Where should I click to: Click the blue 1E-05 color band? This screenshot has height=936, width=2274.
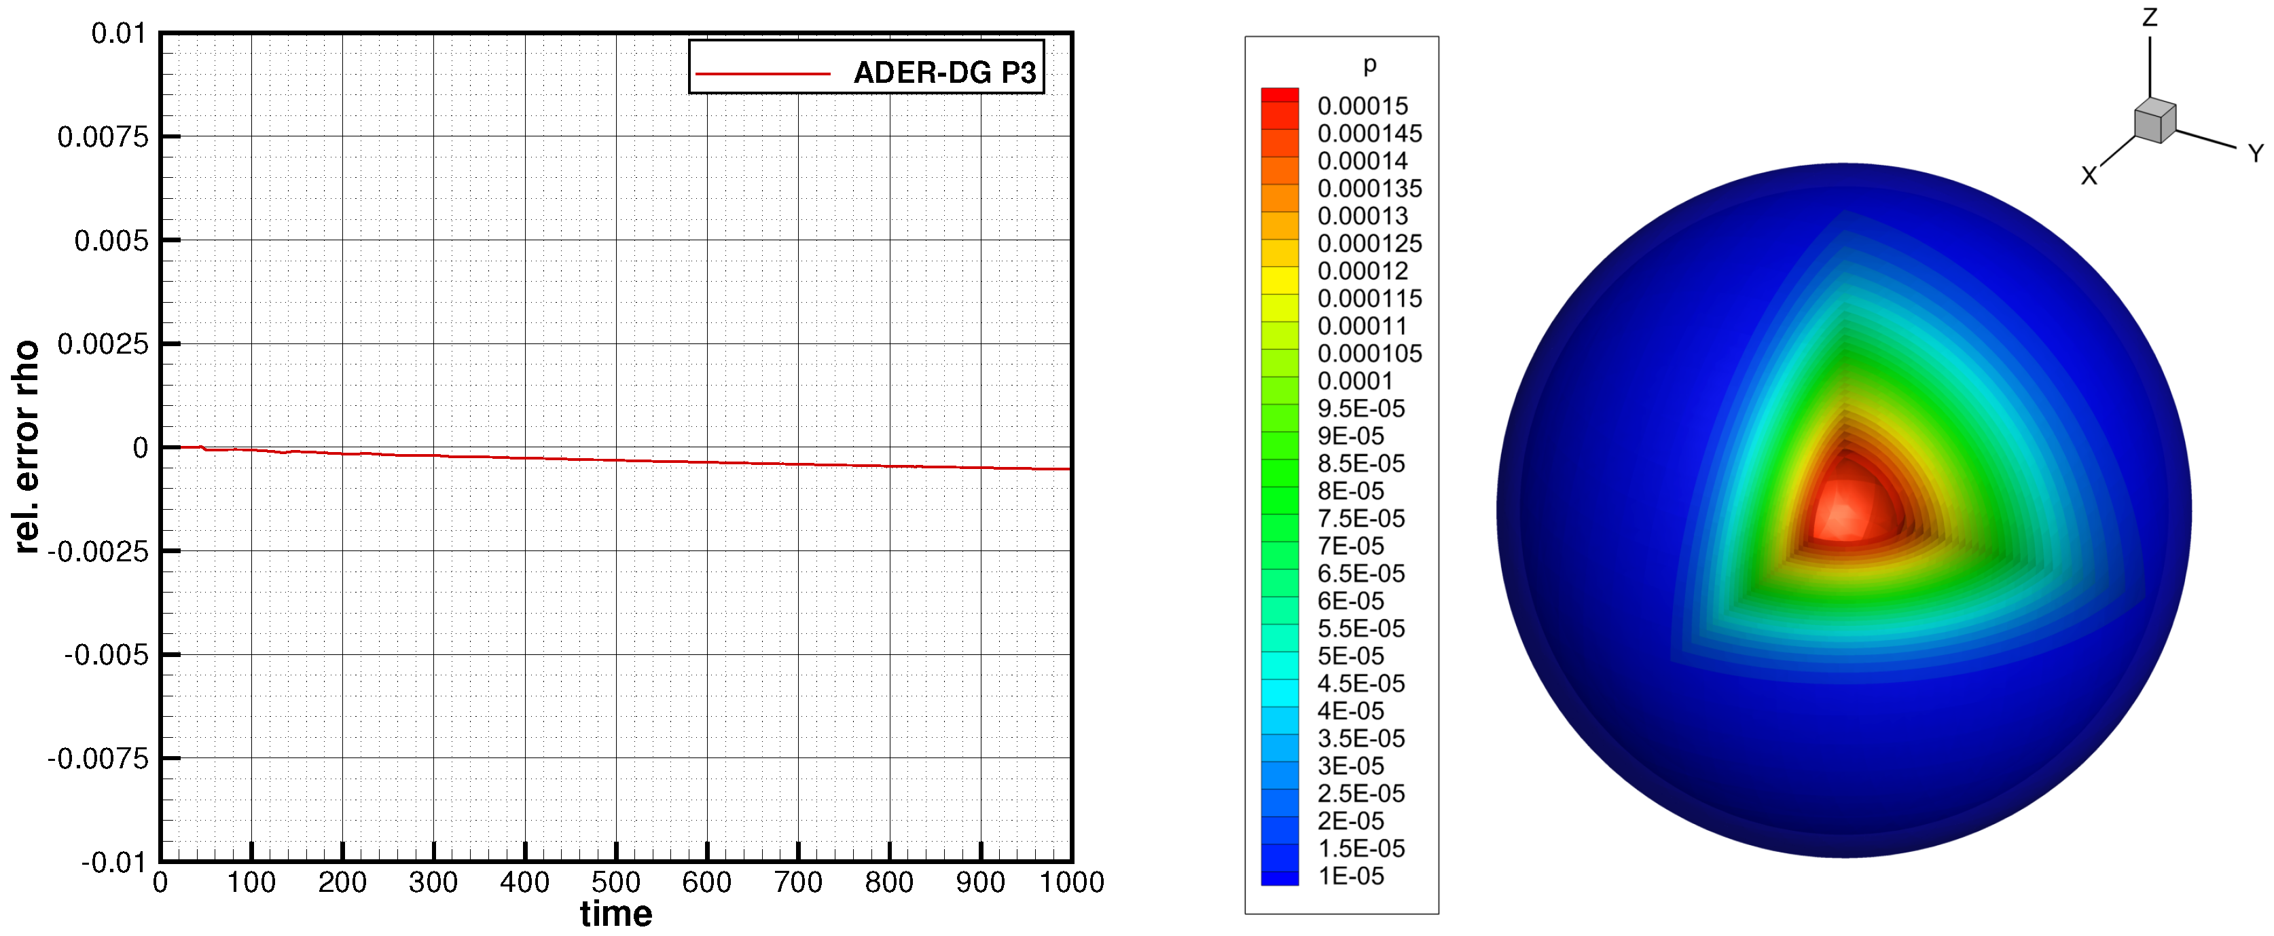(1280, 878)
